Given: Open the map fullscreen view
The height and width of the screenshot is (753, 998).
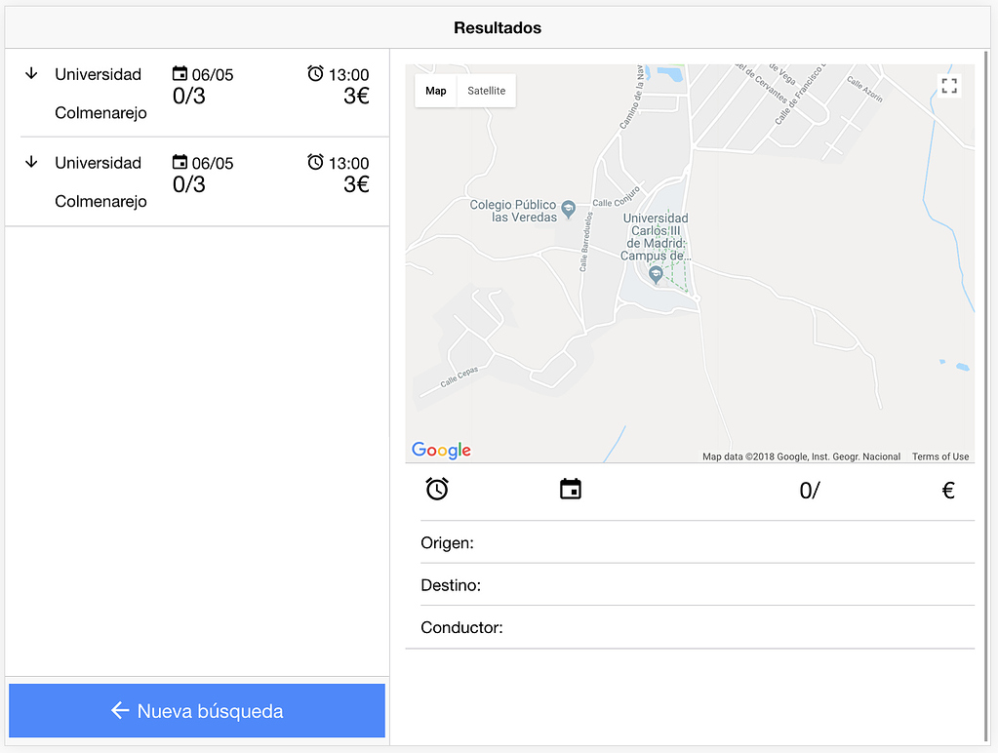Looking at the screenshot, I should click(948, 85).
